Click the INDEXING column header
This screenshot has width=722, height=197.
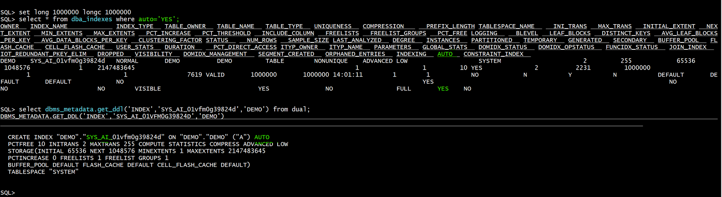(411, 54)
